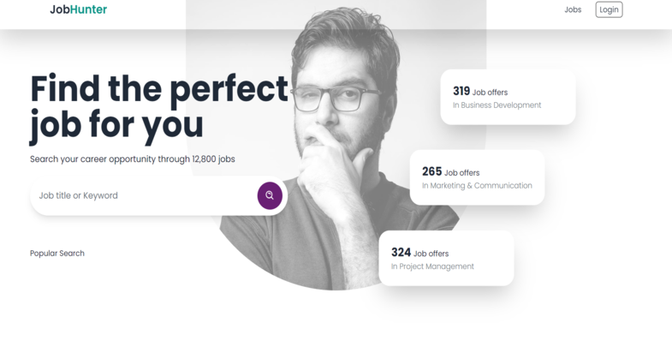This screenshot has height=359, width=672.
Task: Click the Popular Search label
Action: pyautogui.click(x=57, y=253)
